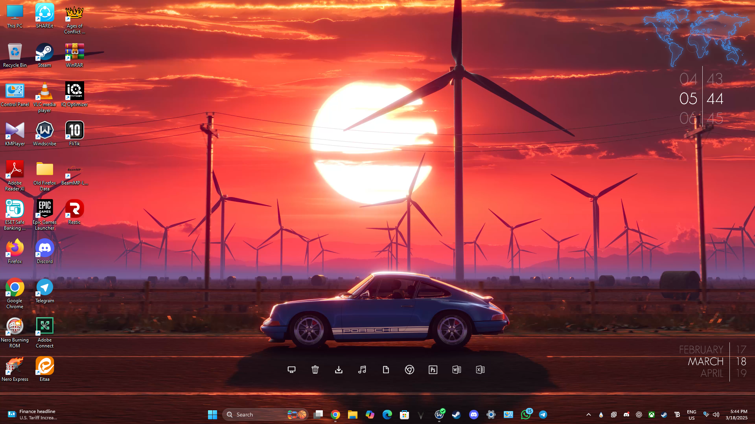Click the water drop system tray icon
Screen dimensions: 755x424
[x=601, y=415]
